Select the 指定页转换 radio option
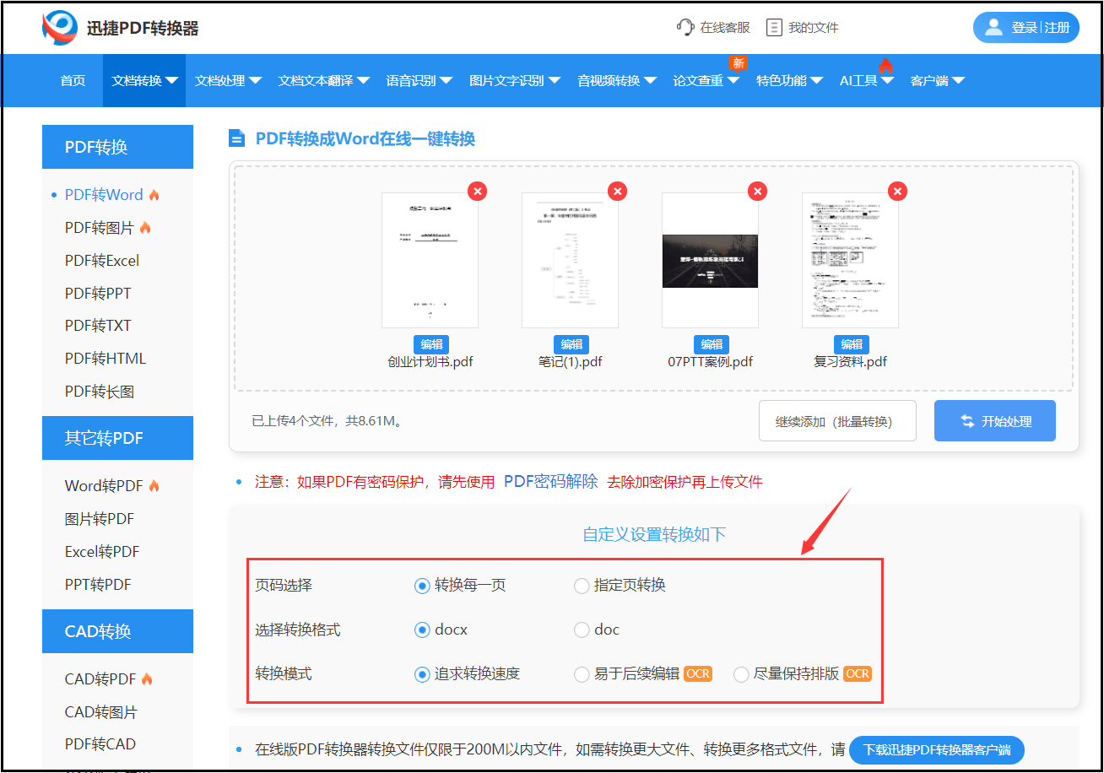Viewport: 1104px width, 773px height. click(x=582, y=585)
